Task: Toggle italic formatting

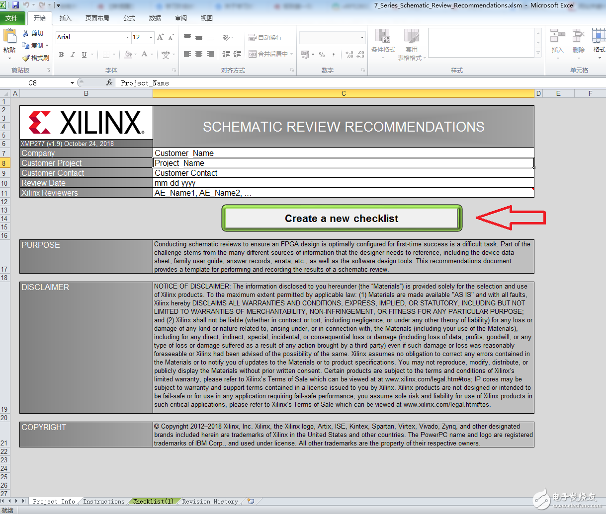Action: click(x=73, y=55)
